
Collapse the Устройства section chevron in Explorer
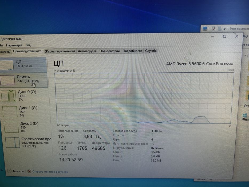[241, 106]
